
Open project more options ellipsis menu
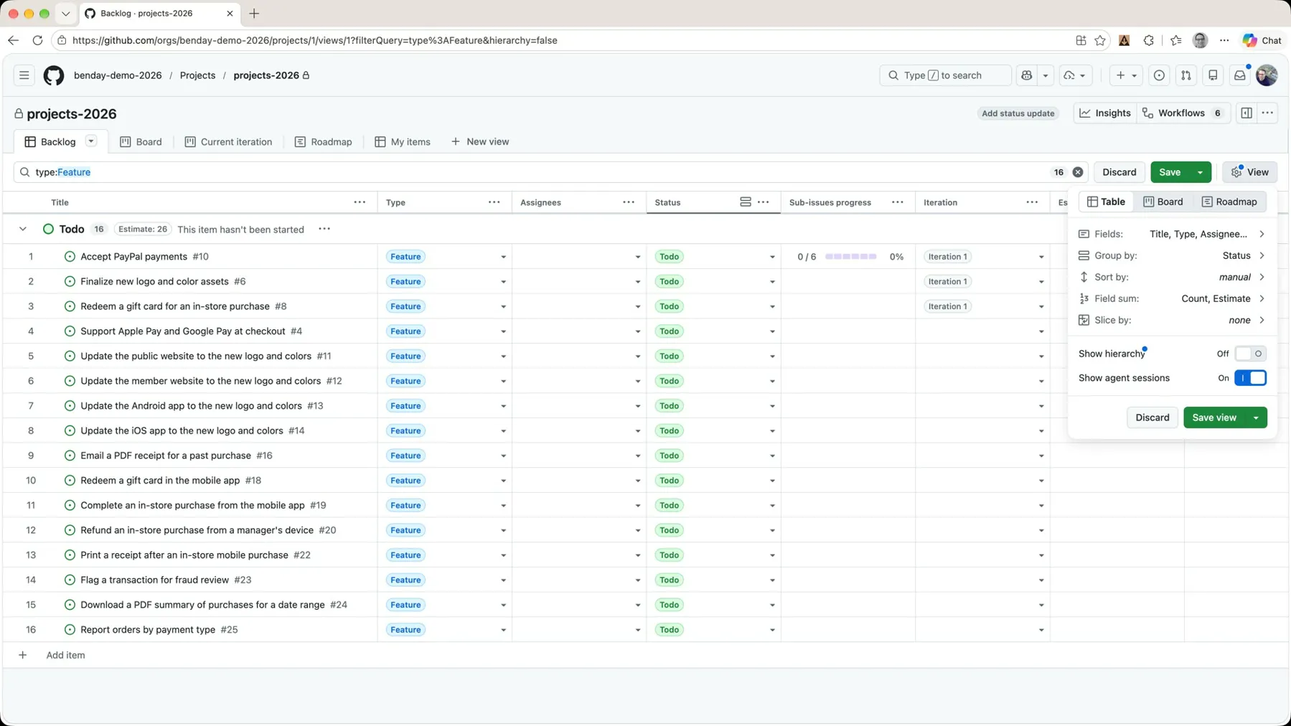(1267, 113)
